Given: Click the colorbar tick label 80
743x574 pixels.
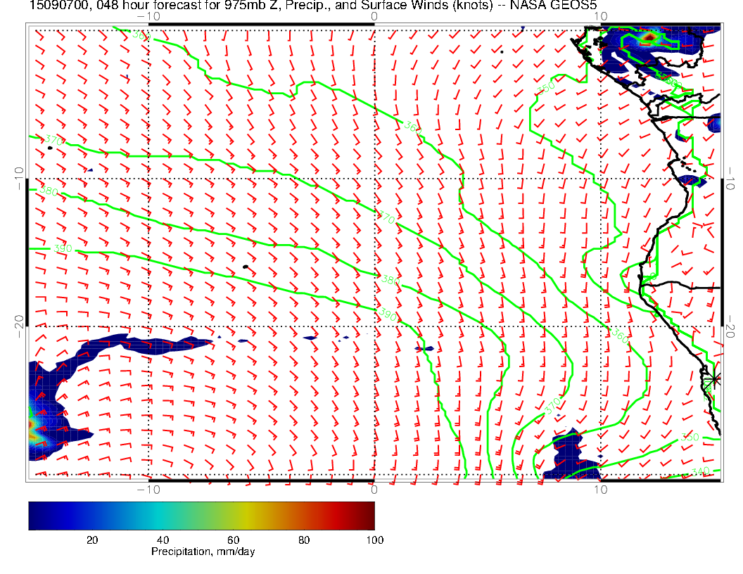Looking at the screenshot, I should (305, 540).
